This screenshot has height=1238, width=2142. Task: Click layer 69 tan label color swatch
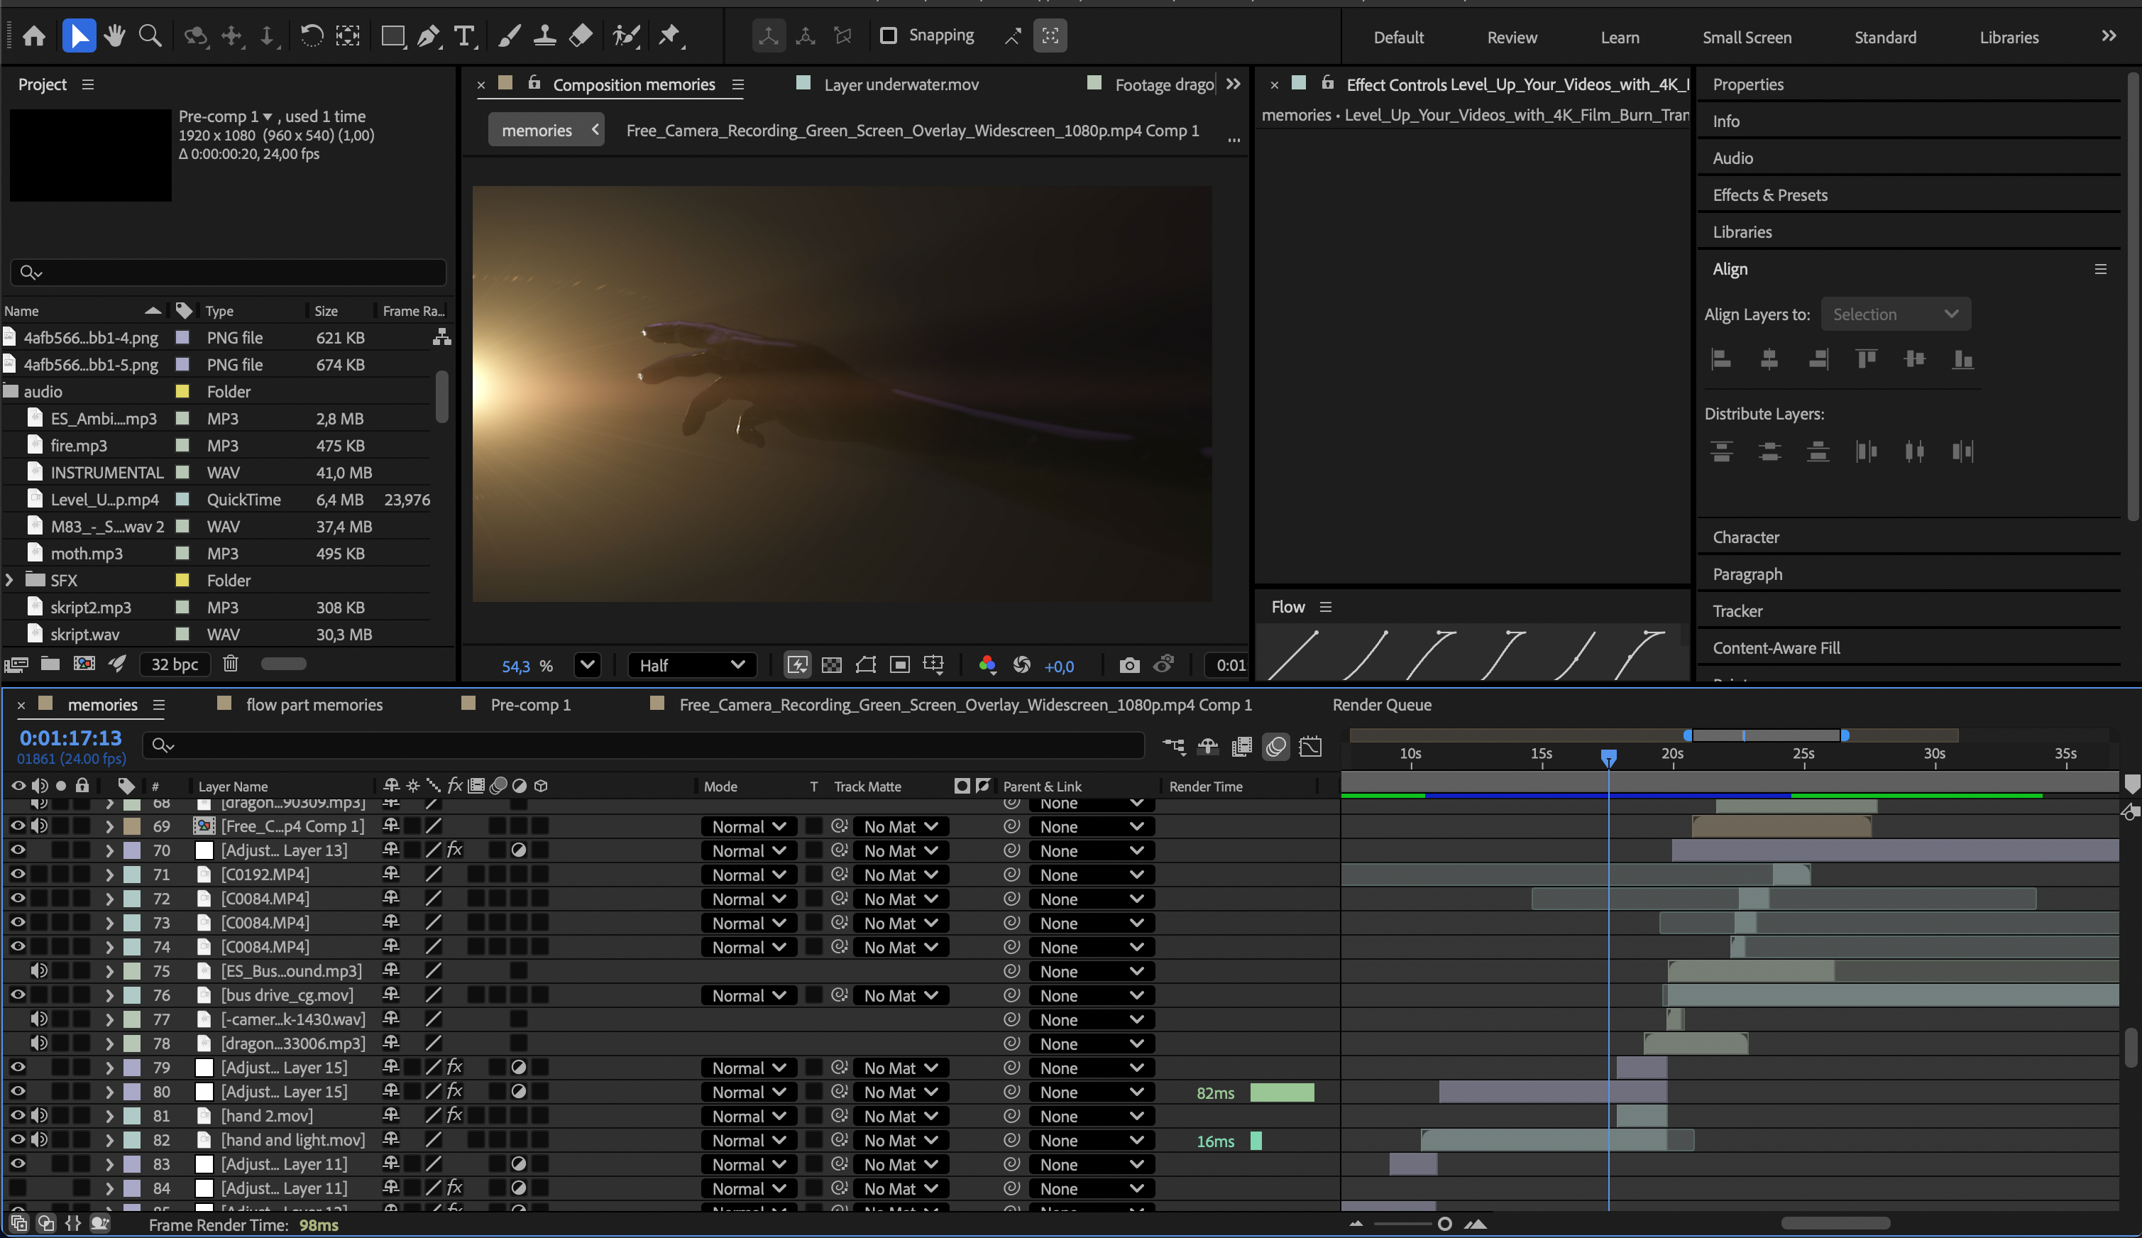(x=132, y=826)
